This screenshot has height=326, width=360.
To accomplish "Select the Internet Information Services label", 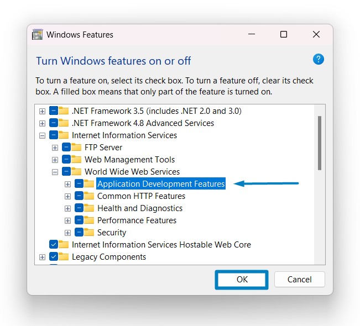I will (124, 135).
